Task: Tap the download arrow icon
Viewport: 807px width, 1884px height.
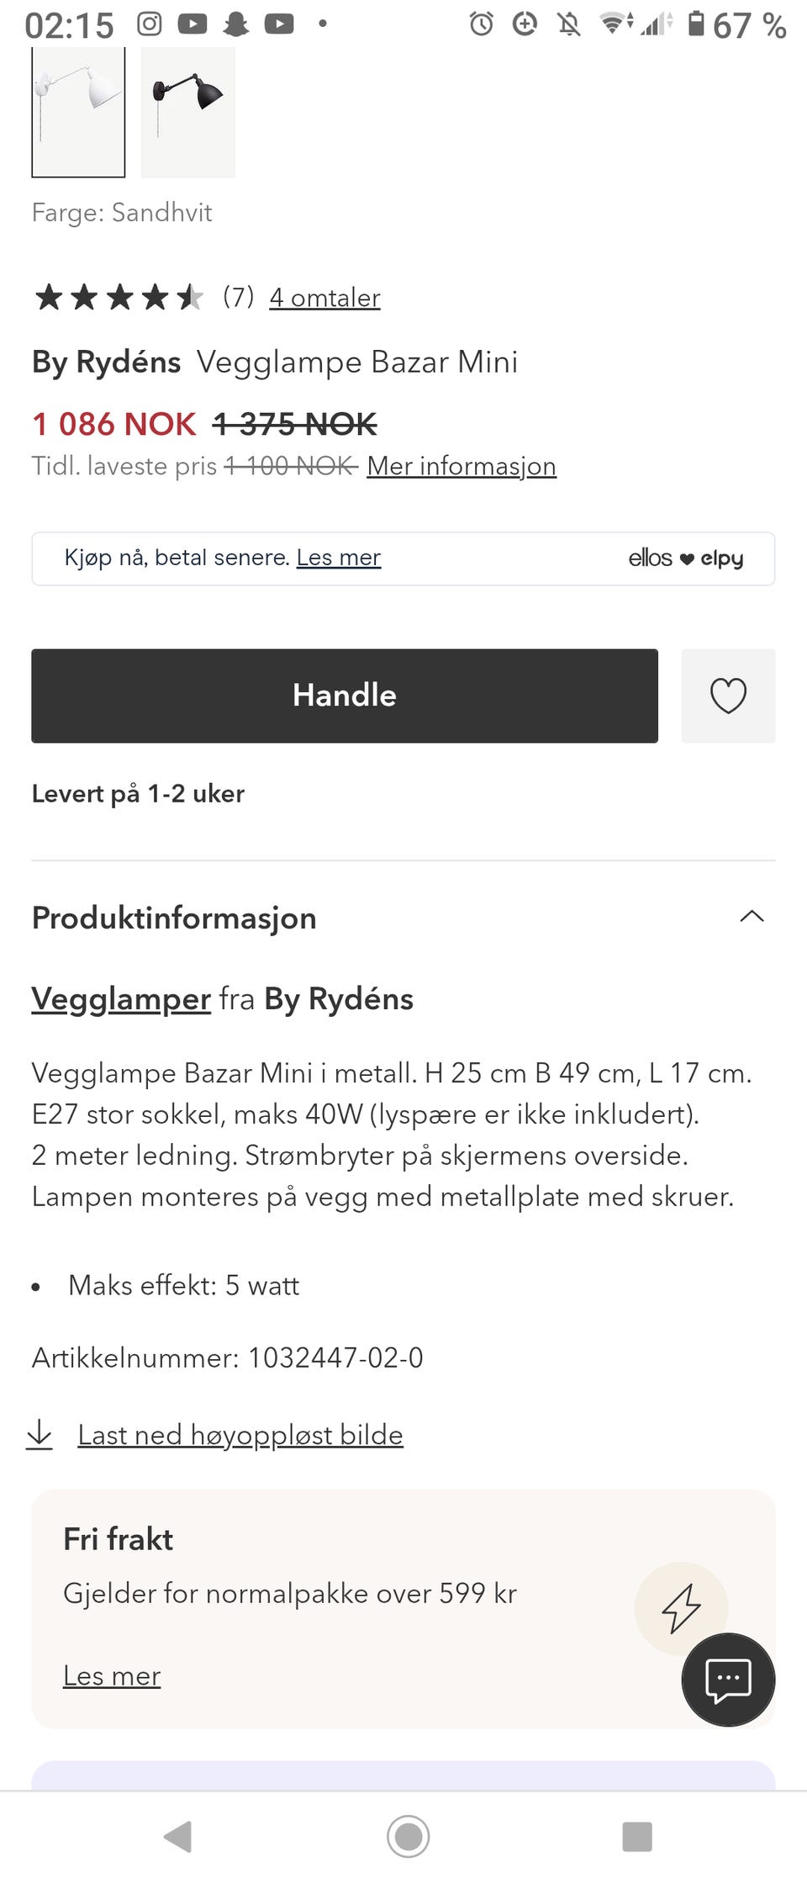Action: click(x=40, y=1434)
